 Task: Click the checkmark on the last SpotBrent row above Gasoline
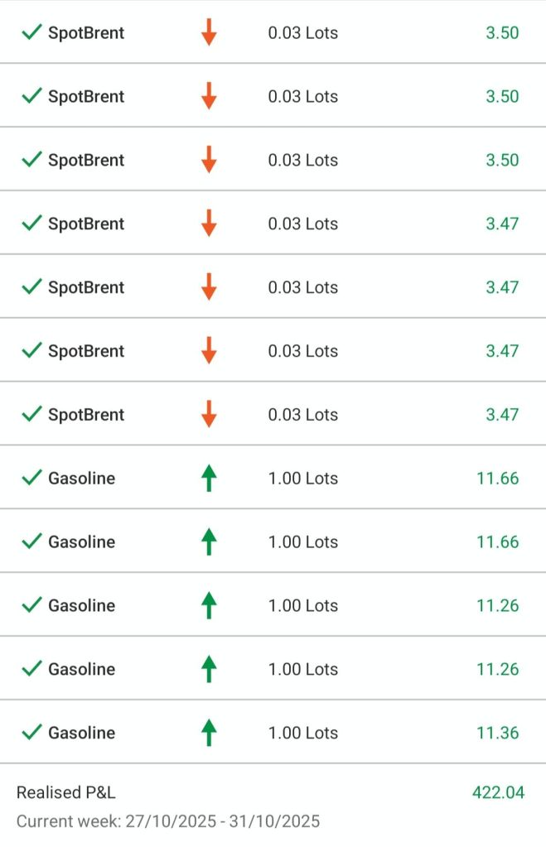(x=31, y=414)
